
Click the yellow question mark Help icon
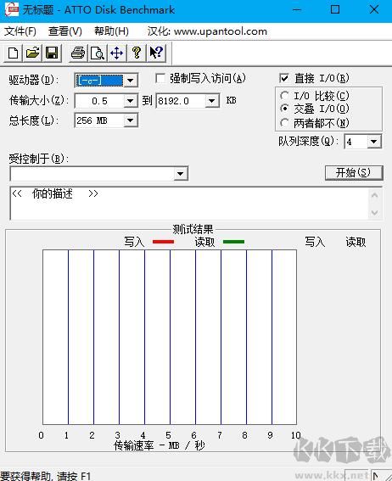pos(137,53)
